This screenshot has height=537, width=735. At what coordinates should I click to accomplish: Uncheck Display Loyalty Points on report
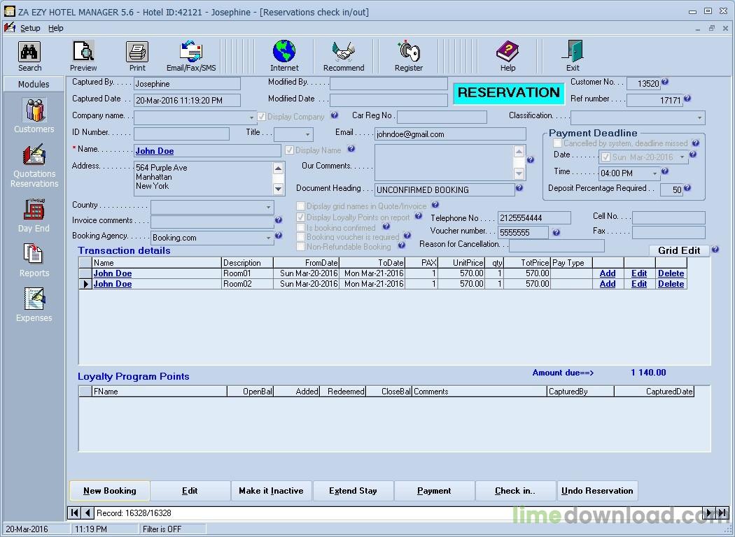(x=301, y=217)
